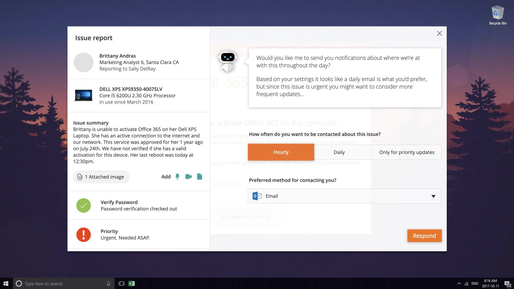Click the green Verify Password checkmark icon
The width and height of the screenshot is (514, 289).
(x=84, y=206)
